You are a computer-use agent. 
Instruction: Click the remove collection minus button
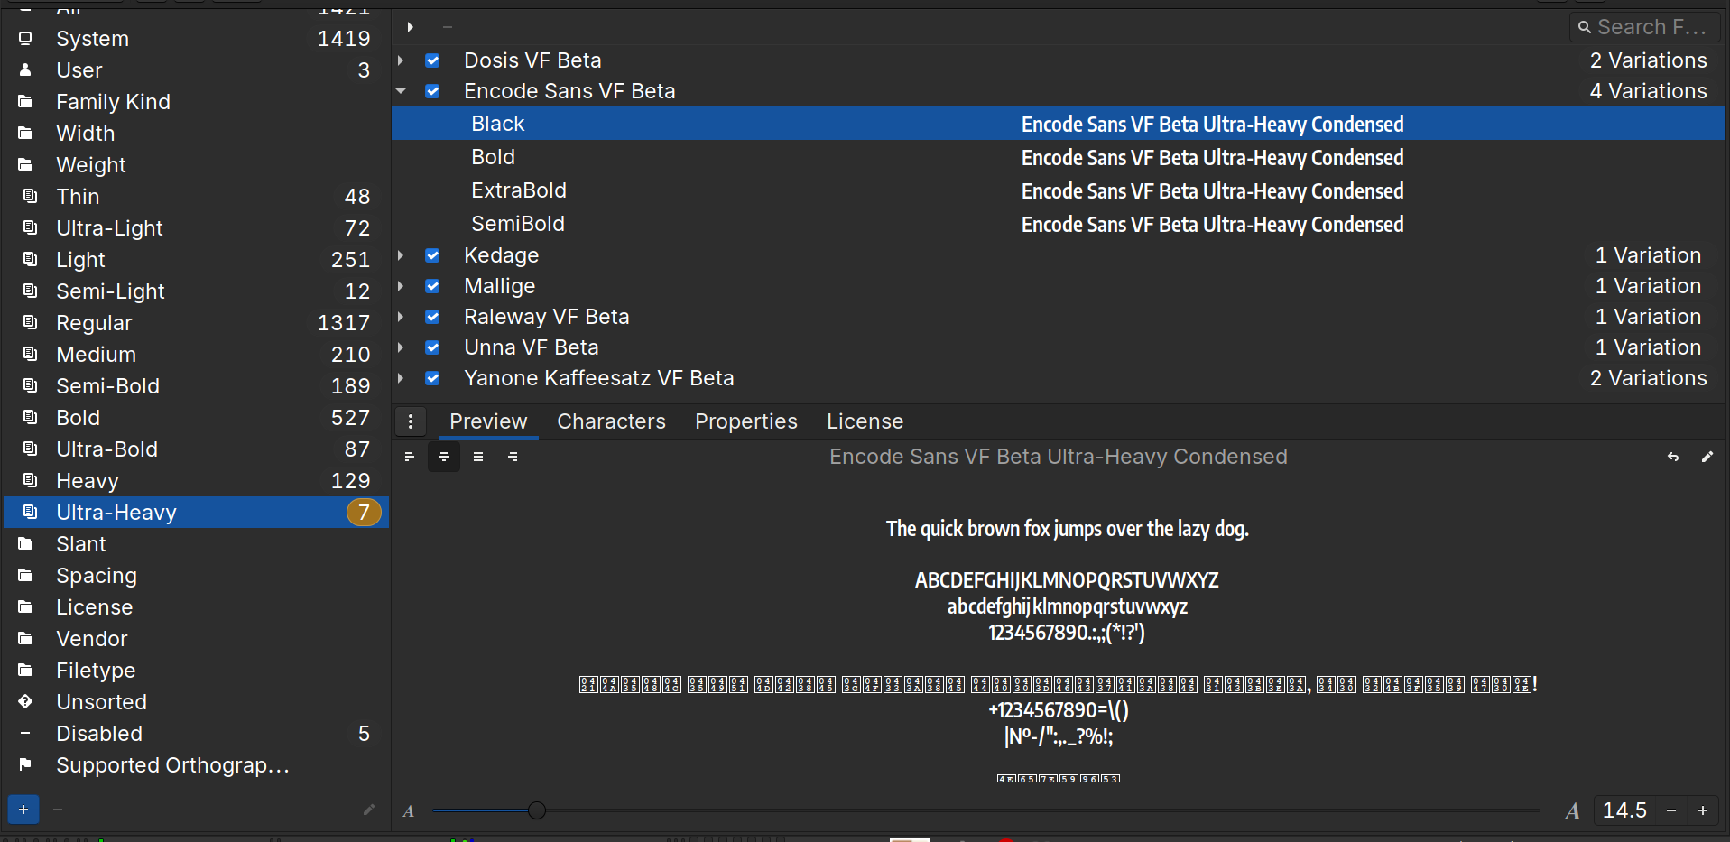(58, 810)
